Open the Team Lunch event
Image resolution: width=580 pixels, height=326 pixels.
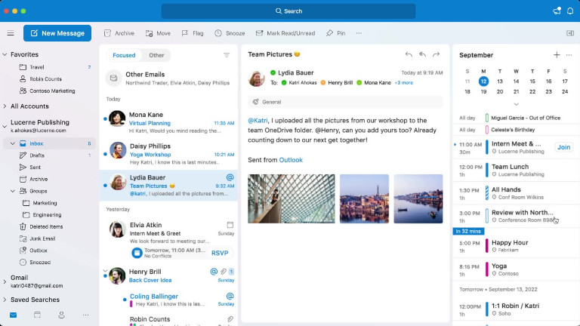(517, 170)
